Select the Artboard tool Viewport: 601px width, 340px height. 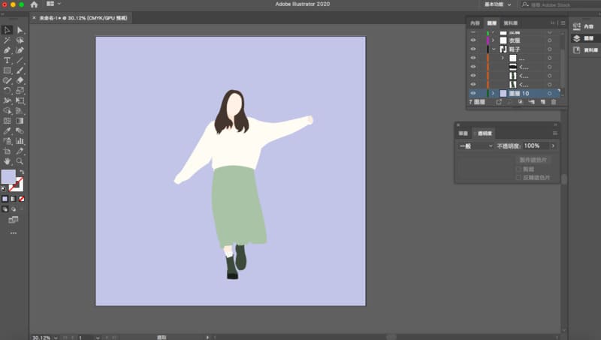(x=7, y=151)
